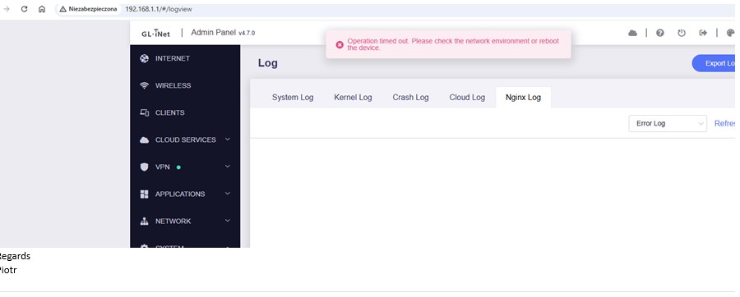Click the browser forward arrow
The width and height of the screenshot is (740, 297).
(x=6, y=9)
